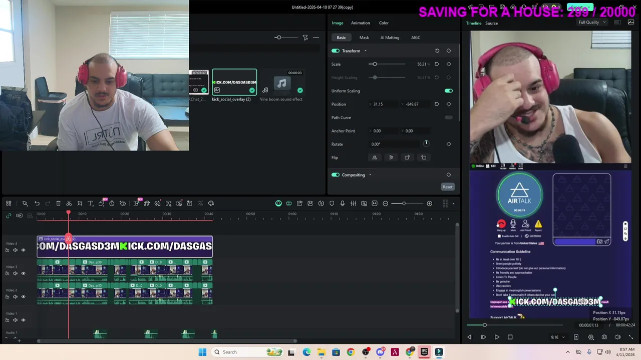
Task: Click the Reset button in properties panel
Action: (448, 187)
